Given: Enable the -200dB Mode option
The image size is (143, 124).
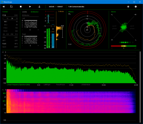Looking at the screenshot, I should pyautogui.click(x=86, y=85).
